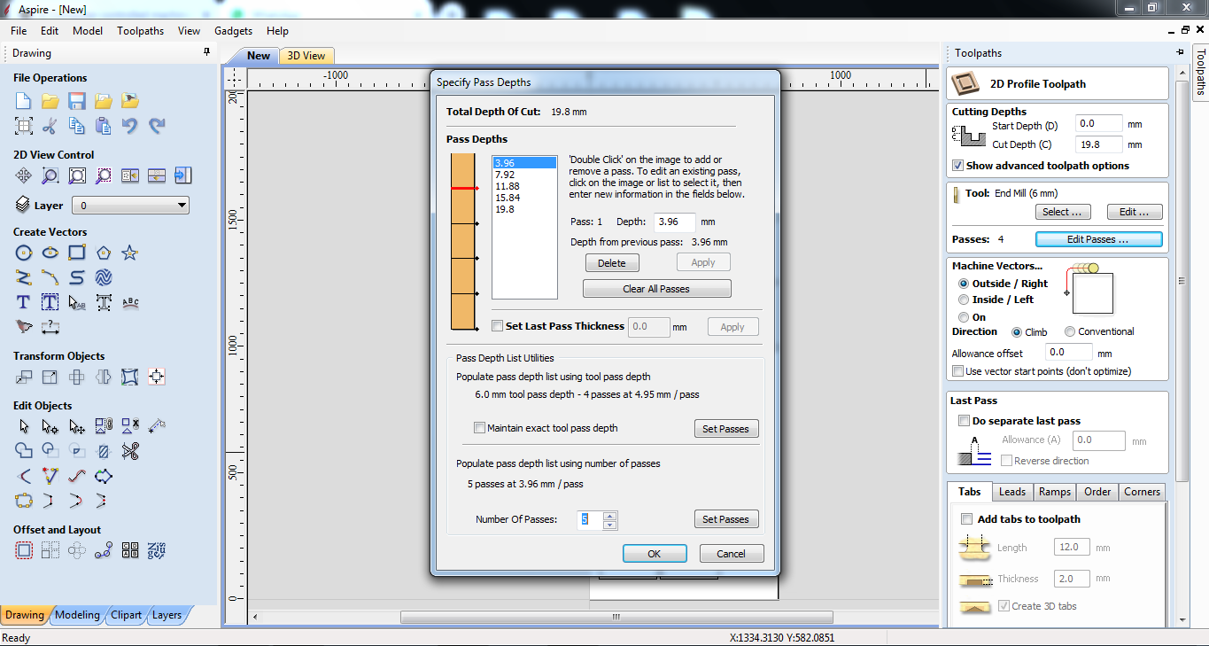This screenshot has width=1209, height=646.
Task: Open the Ramps tab in Toolpaths panel
Action: [x=1055, y=492]
